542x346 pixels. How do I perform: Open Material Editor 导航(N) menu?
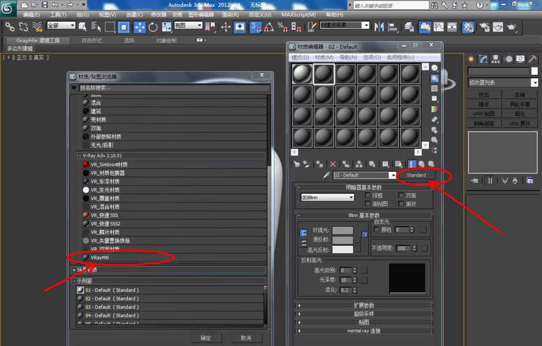(x=348, y=57)
